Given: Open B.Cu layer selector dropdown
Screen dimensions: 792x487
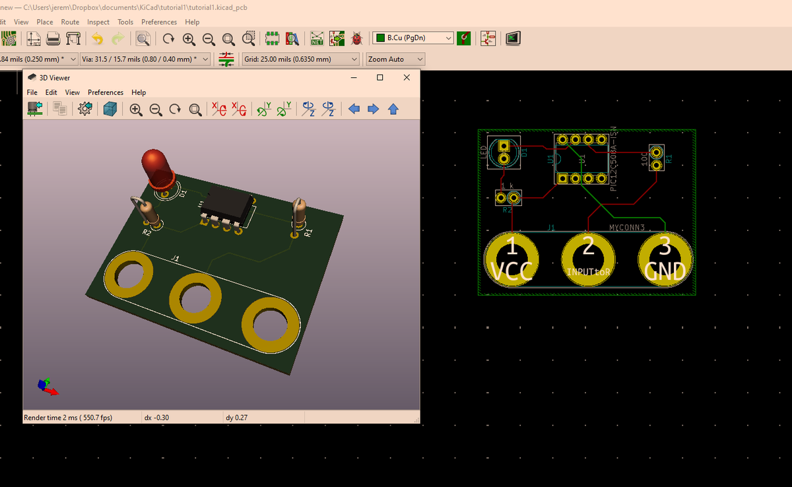Looking at the screenshot, I should tap(413, 38).
